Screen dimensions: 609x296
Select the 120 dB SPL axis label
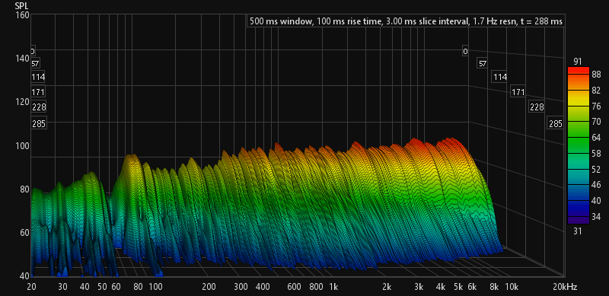(x=21, y=102)
